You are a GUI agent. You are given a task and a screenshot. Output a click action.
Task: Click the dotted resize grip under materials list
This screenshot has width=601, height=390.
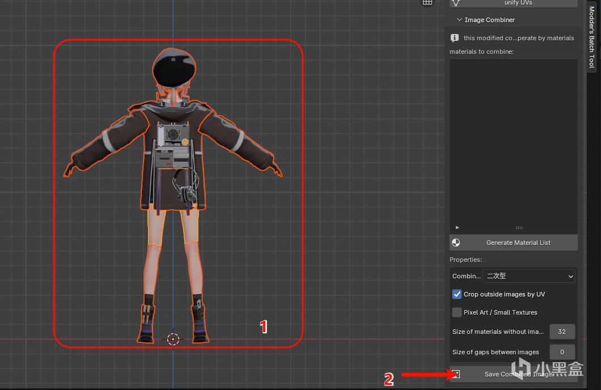pyautogui.click(x=519, y=227)
